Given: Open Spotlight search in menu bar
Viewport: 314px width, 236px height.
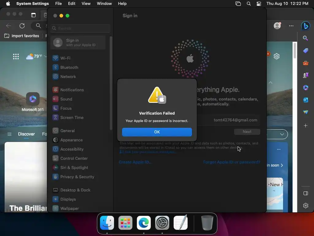Looking at the screenshot, I should point(249,4).
